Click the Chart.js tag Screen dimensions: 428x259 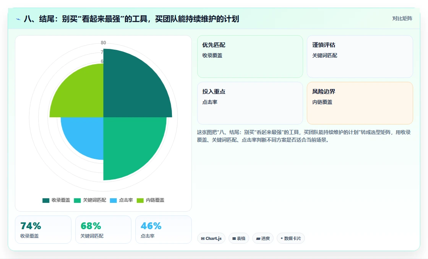coord(211,238)
